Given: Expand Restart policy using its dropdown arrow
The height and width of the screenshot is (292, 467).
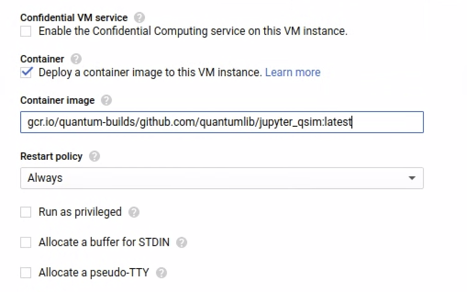Looking at the screenshot, I should coord(411,178).
